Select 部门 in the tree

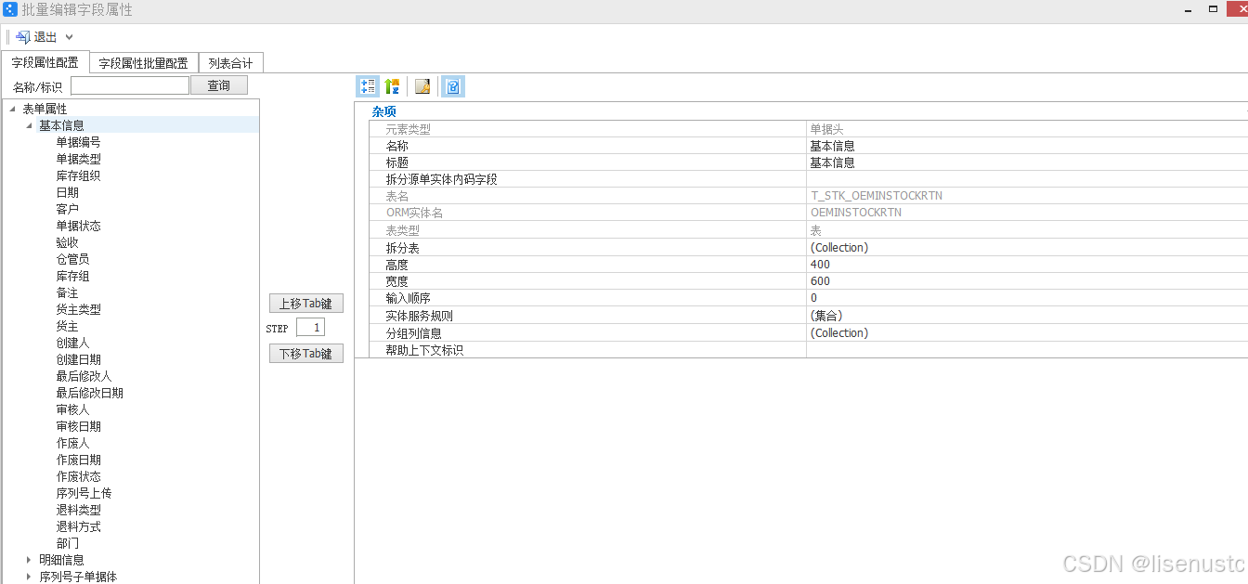coord(67,543)
